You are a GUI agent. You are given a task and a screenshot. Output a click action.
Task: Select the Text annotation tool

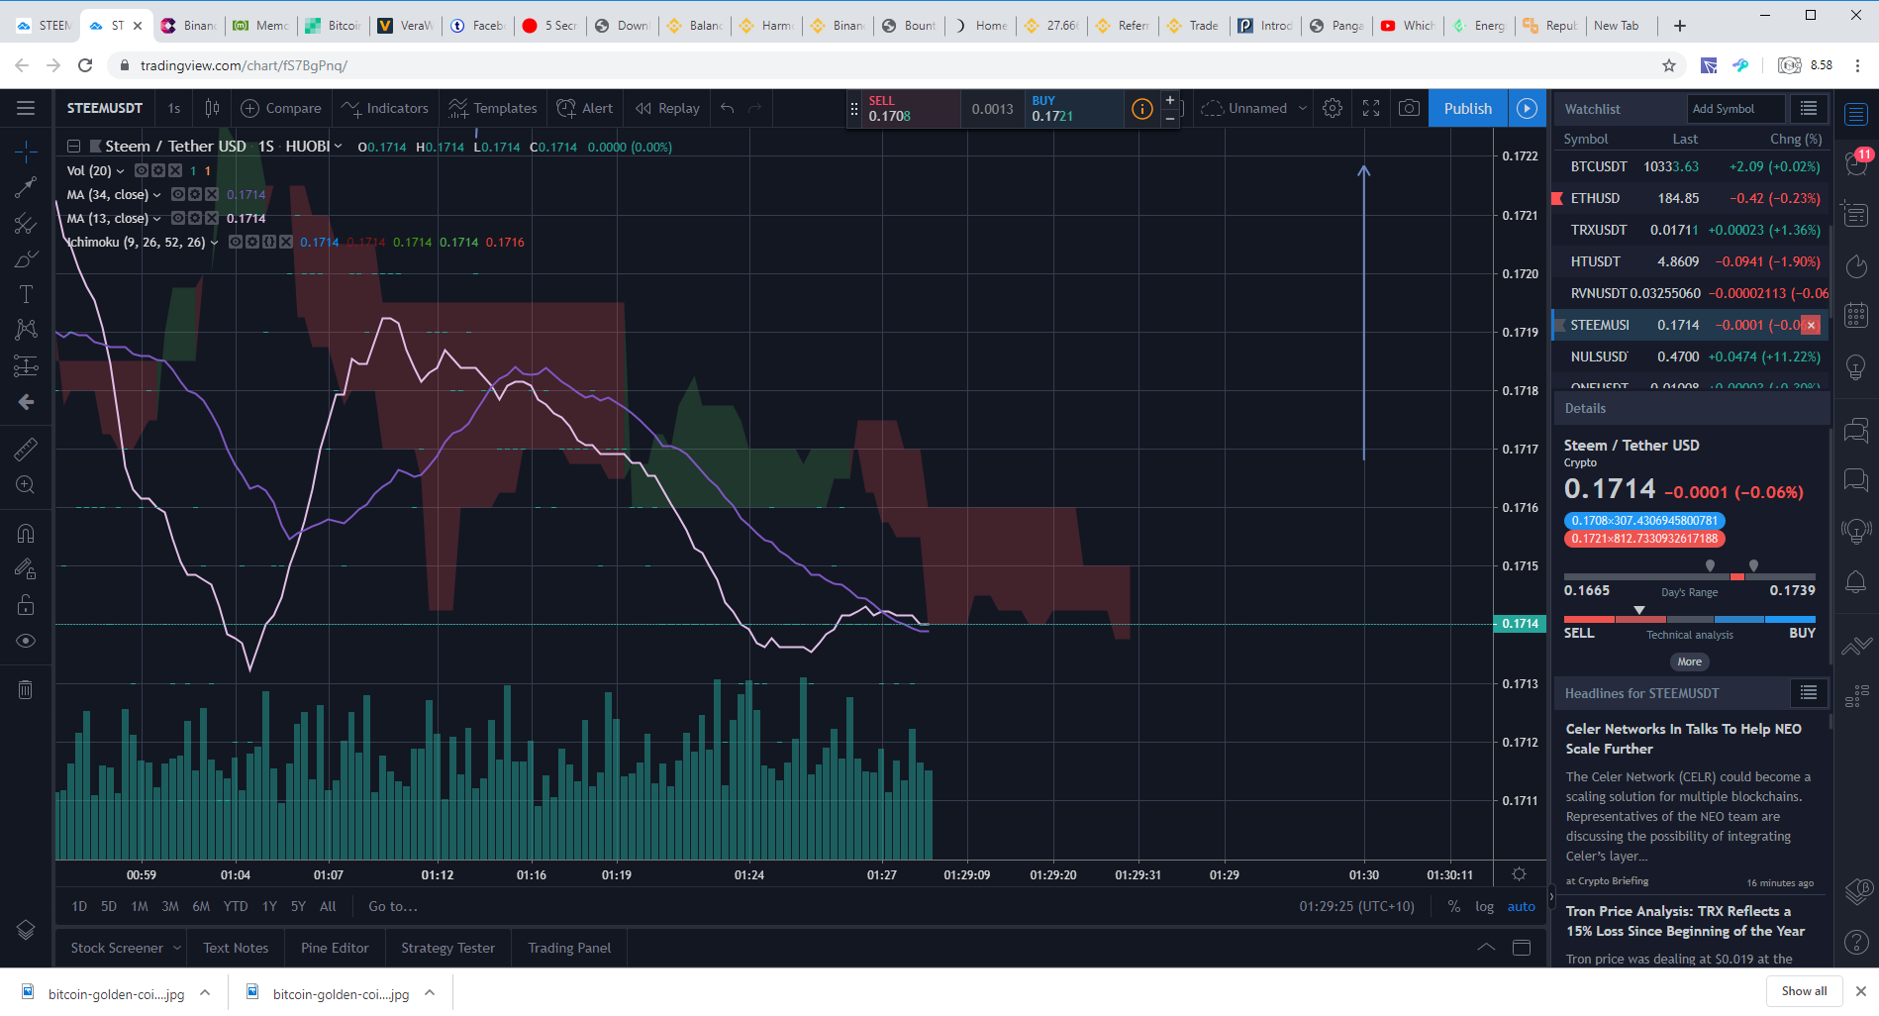point(26,294)
